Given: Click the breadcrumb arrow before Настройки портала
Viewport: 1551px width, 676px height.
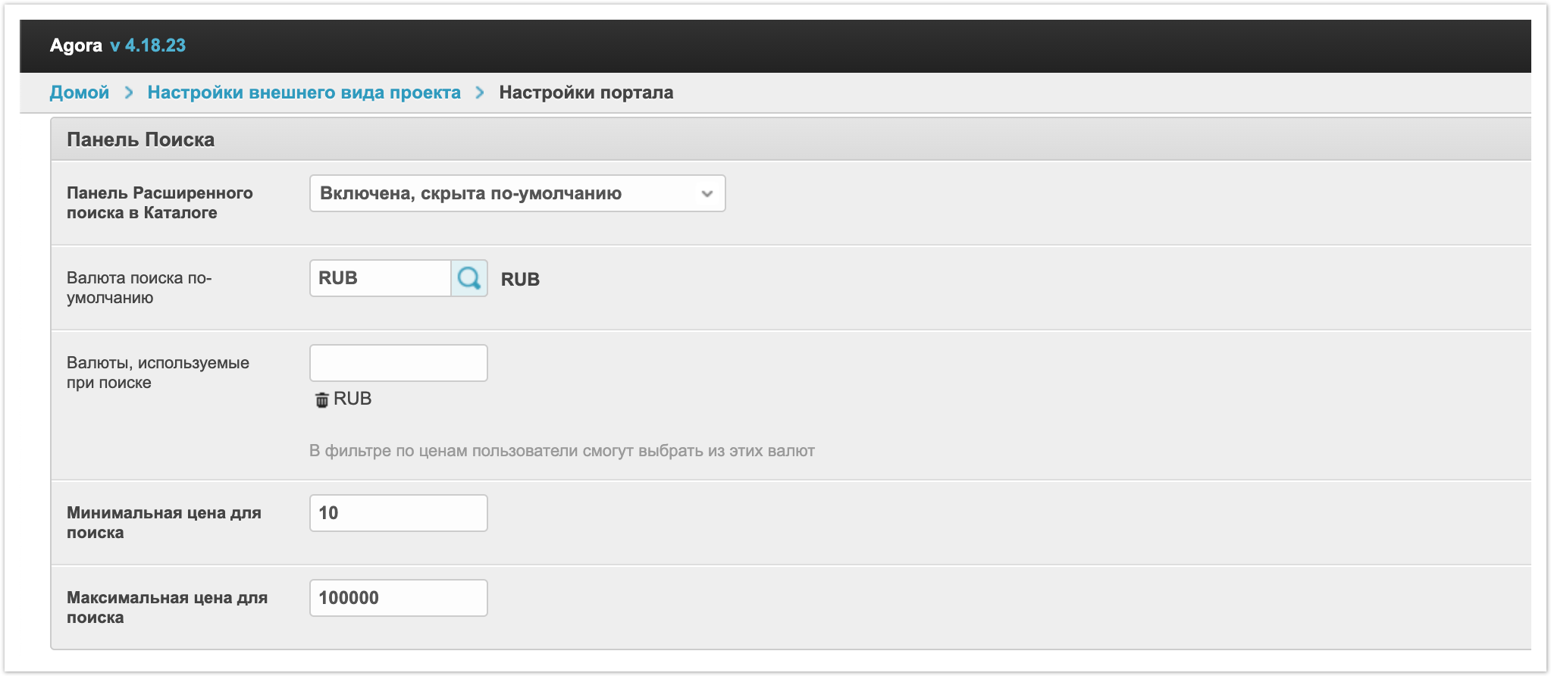Looking at the screenshot, I should click(480, 92).
